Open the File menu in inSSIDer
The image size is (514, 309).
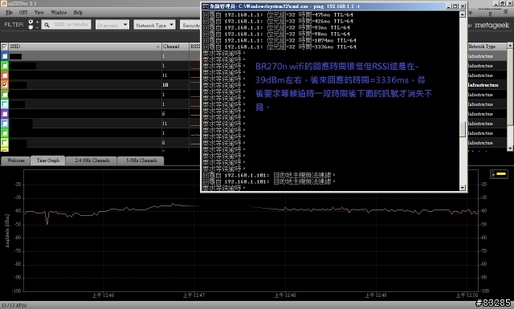9,13
